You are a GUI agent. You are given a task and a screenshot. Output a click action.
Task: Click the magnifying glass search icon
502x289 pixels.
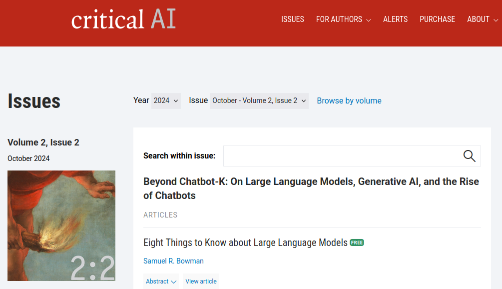(x=469, y=156)
